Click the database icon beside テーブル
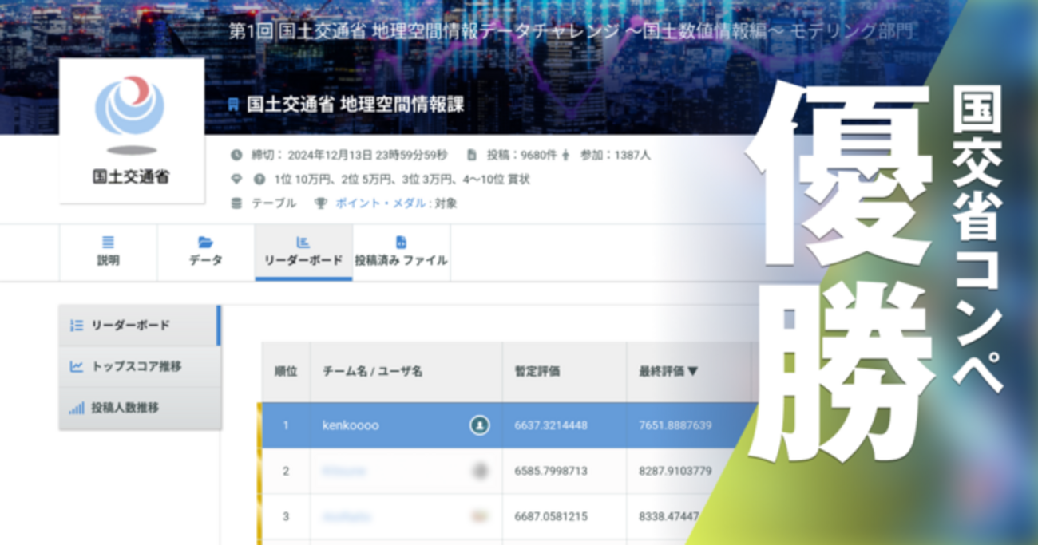The image size is (1038, 545). point(236,203)
